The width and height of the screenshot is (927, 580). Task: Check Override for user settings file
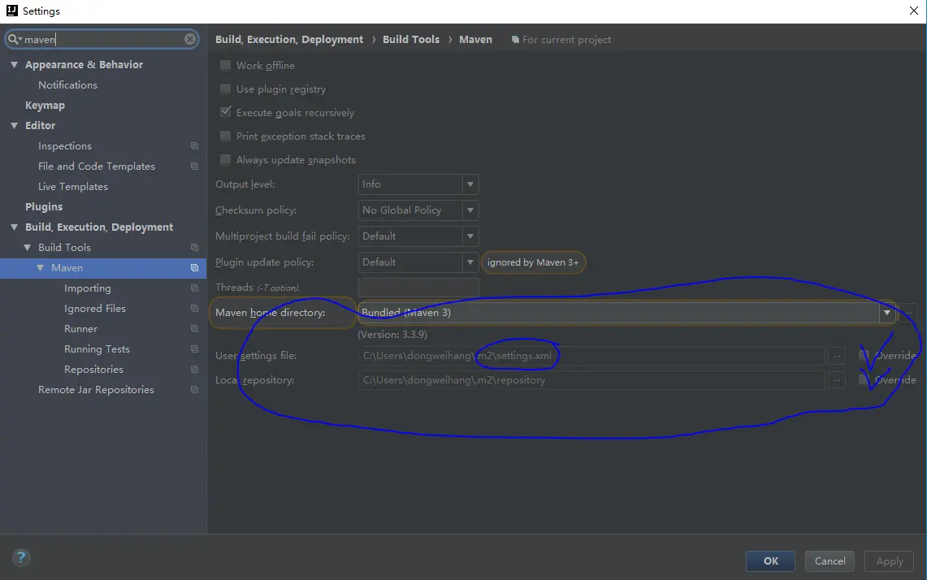point(864,355)
